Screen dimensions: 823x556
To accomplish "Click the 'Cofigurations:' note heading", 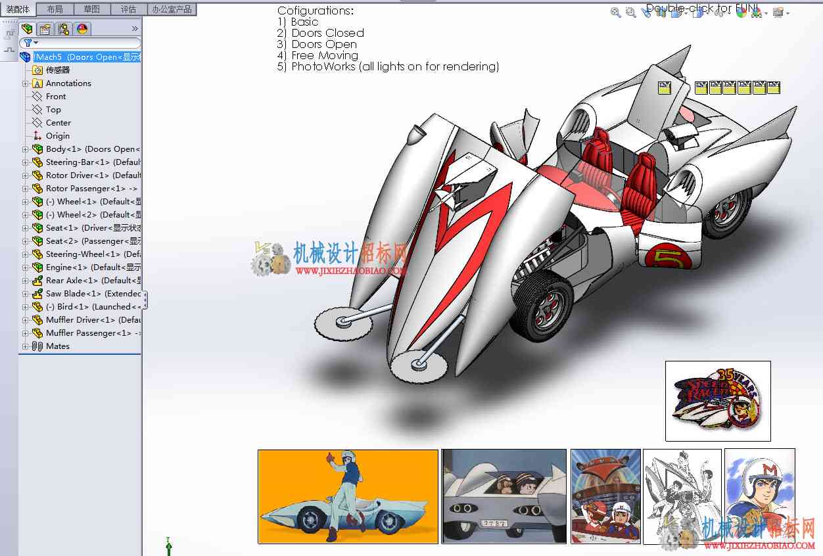I will pos(316,11).
